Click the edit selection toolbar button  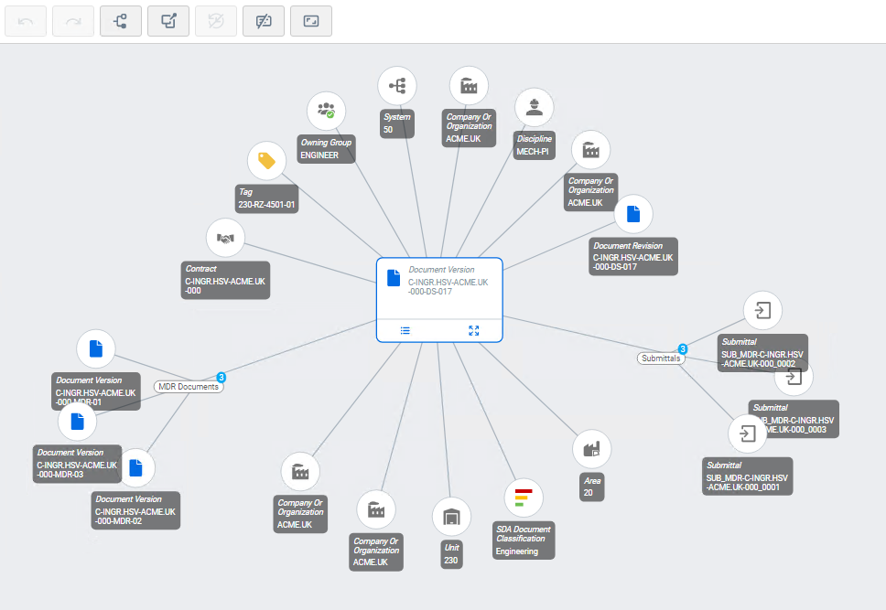[168, 21]
